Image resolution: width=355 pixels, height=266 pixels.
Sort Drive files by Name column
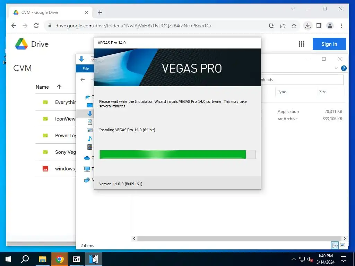[x=42, y=87]
